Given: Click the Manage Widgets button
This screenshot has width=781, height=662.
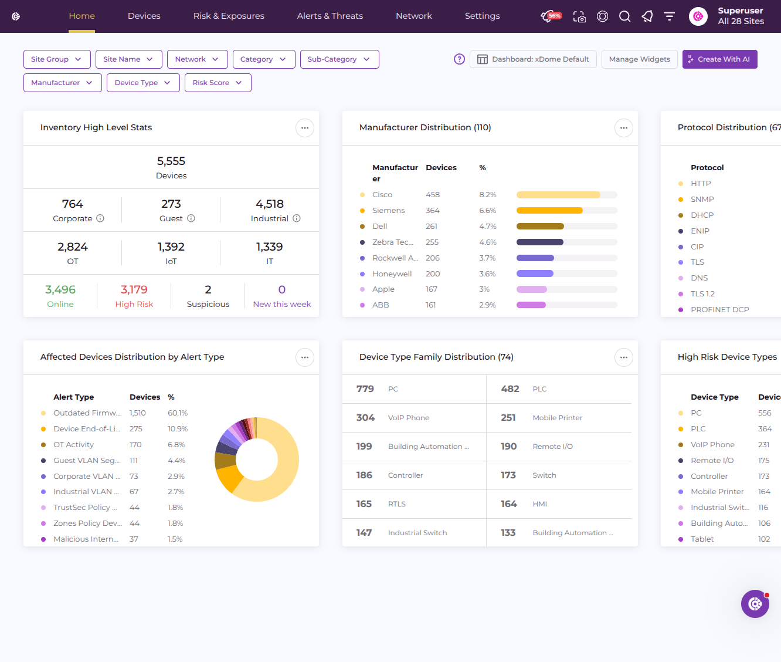Looking at the screenshot, I should [640, 59].
